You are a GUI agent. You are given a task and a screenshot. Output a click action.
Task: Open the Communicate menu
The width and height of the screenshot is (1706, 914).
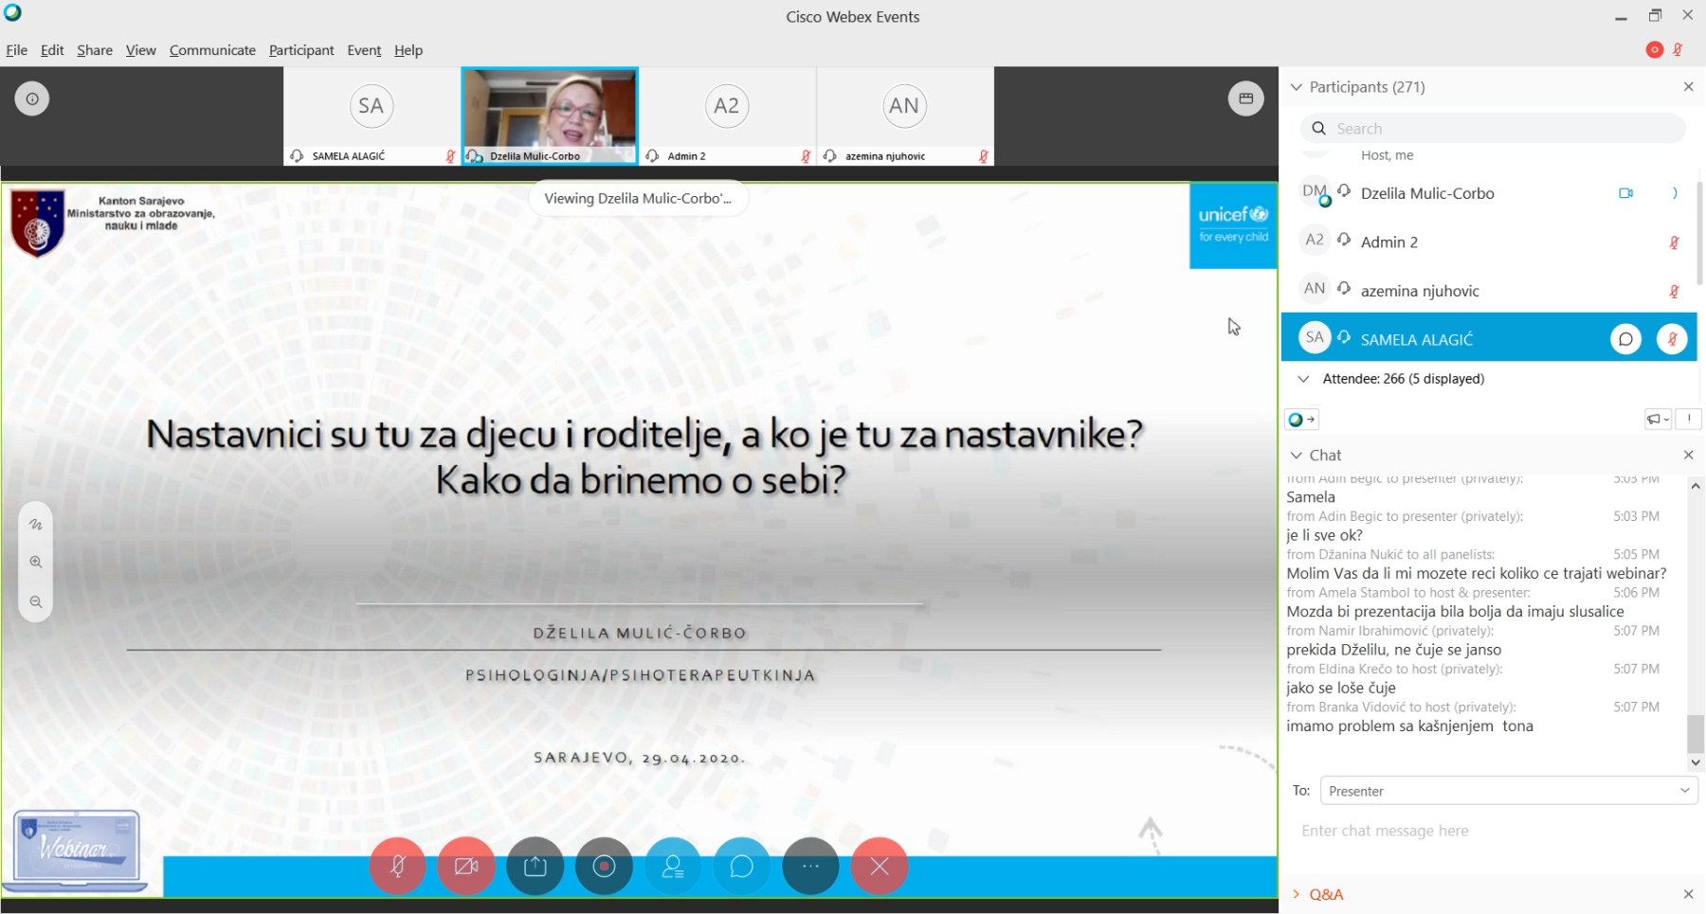click(x=212, y=50)
